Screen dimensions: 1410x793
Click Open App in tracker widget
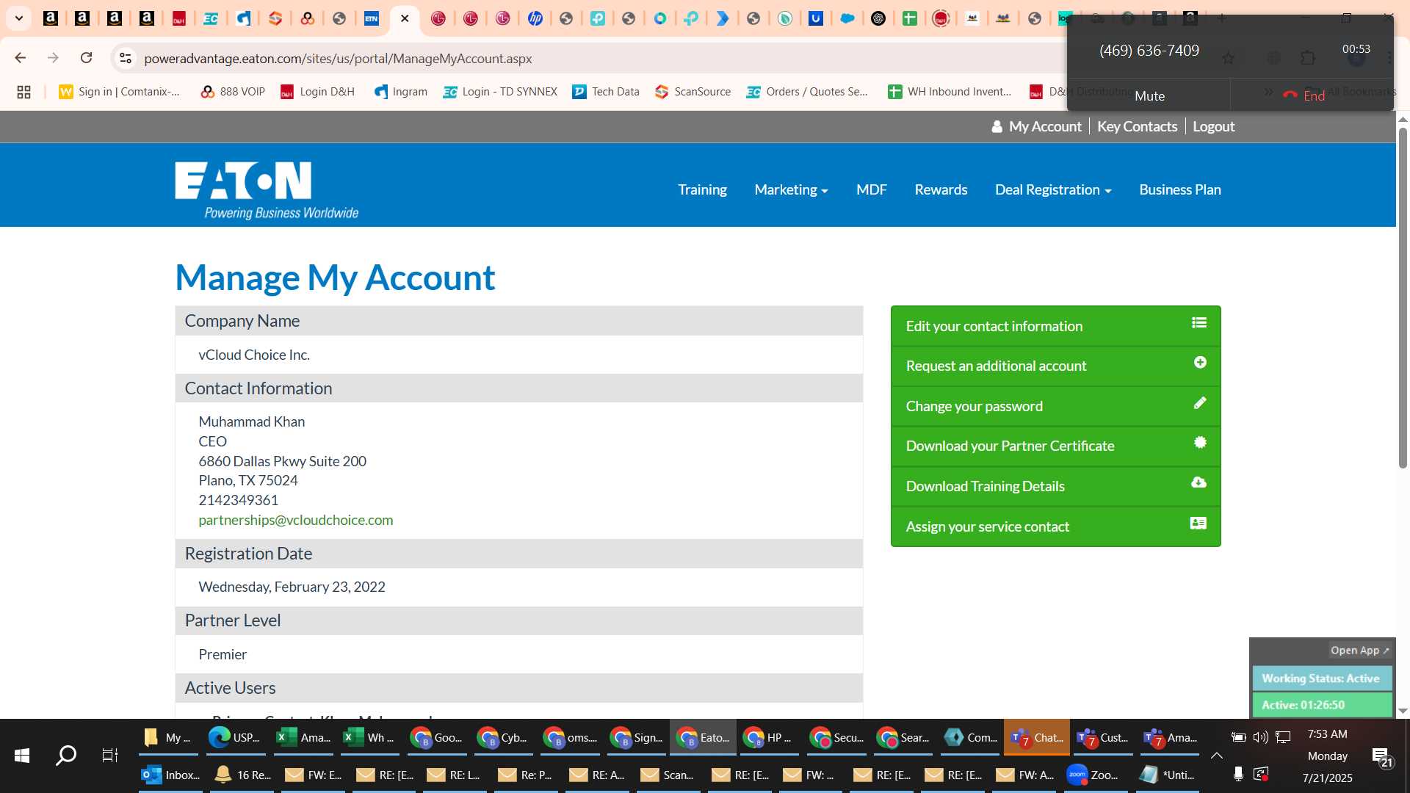tap(1359, 650)
